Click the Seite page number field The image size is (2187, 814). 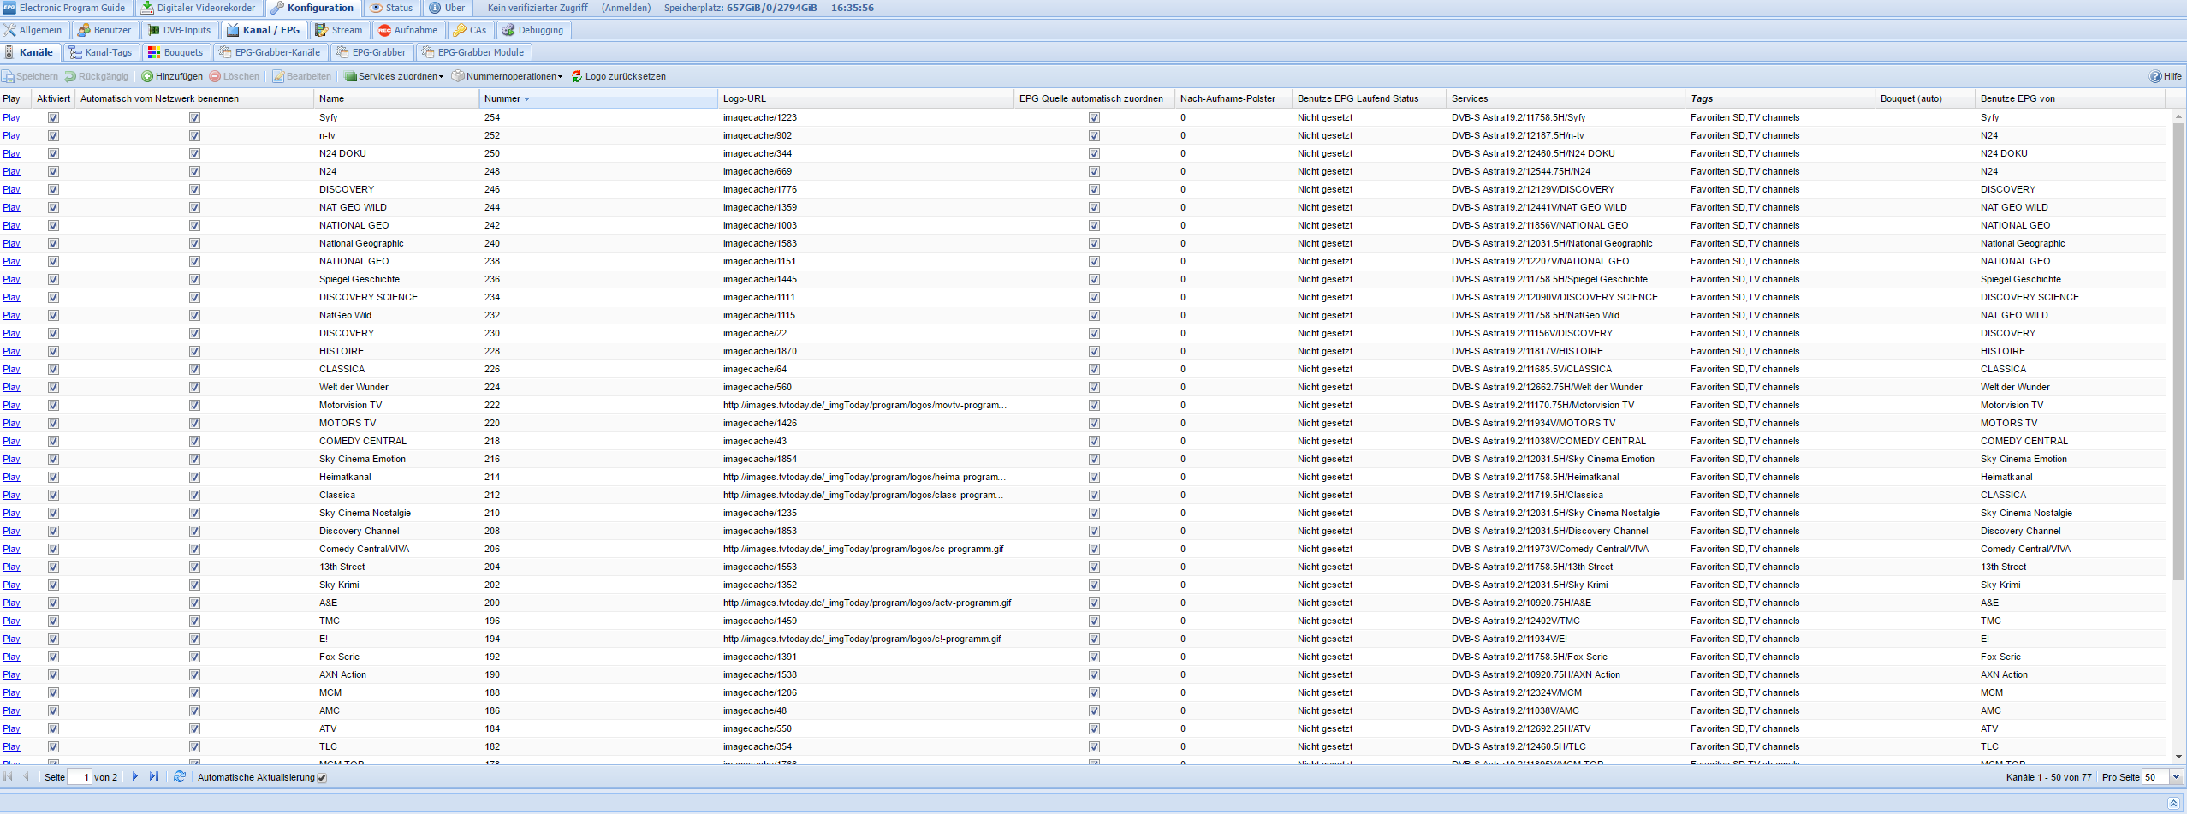pos(80,776)
